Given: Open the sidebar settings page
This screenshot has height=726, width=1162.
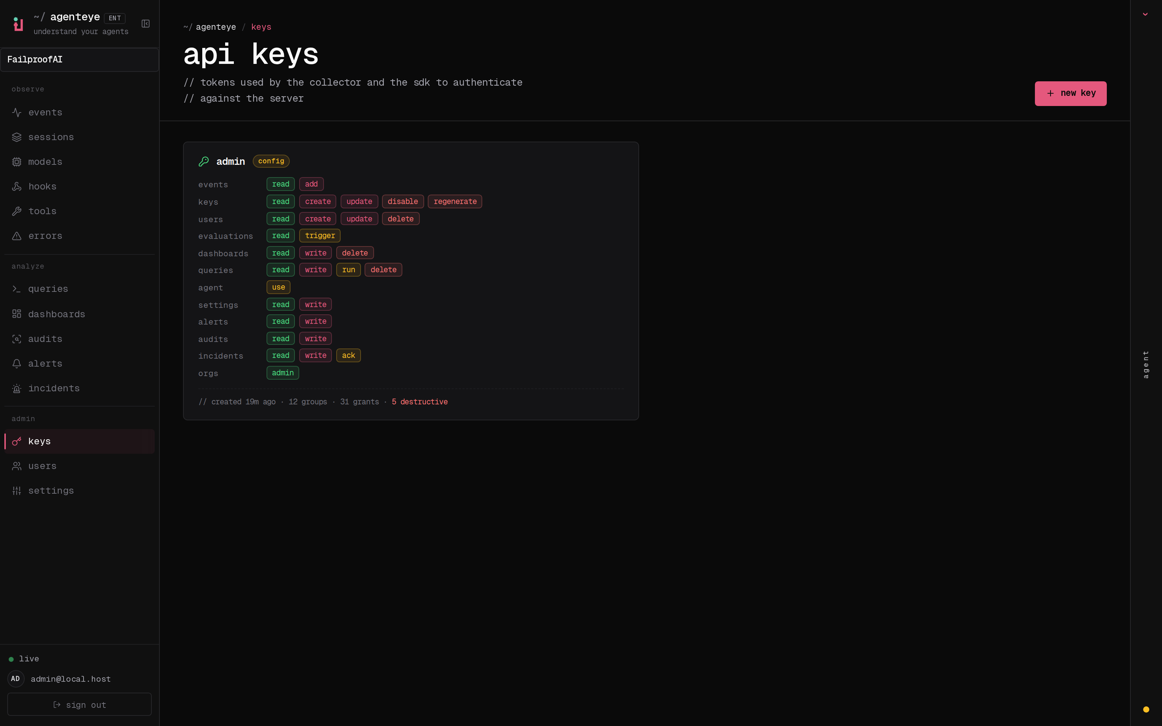Looking at the screenshot, I should 79,491.
